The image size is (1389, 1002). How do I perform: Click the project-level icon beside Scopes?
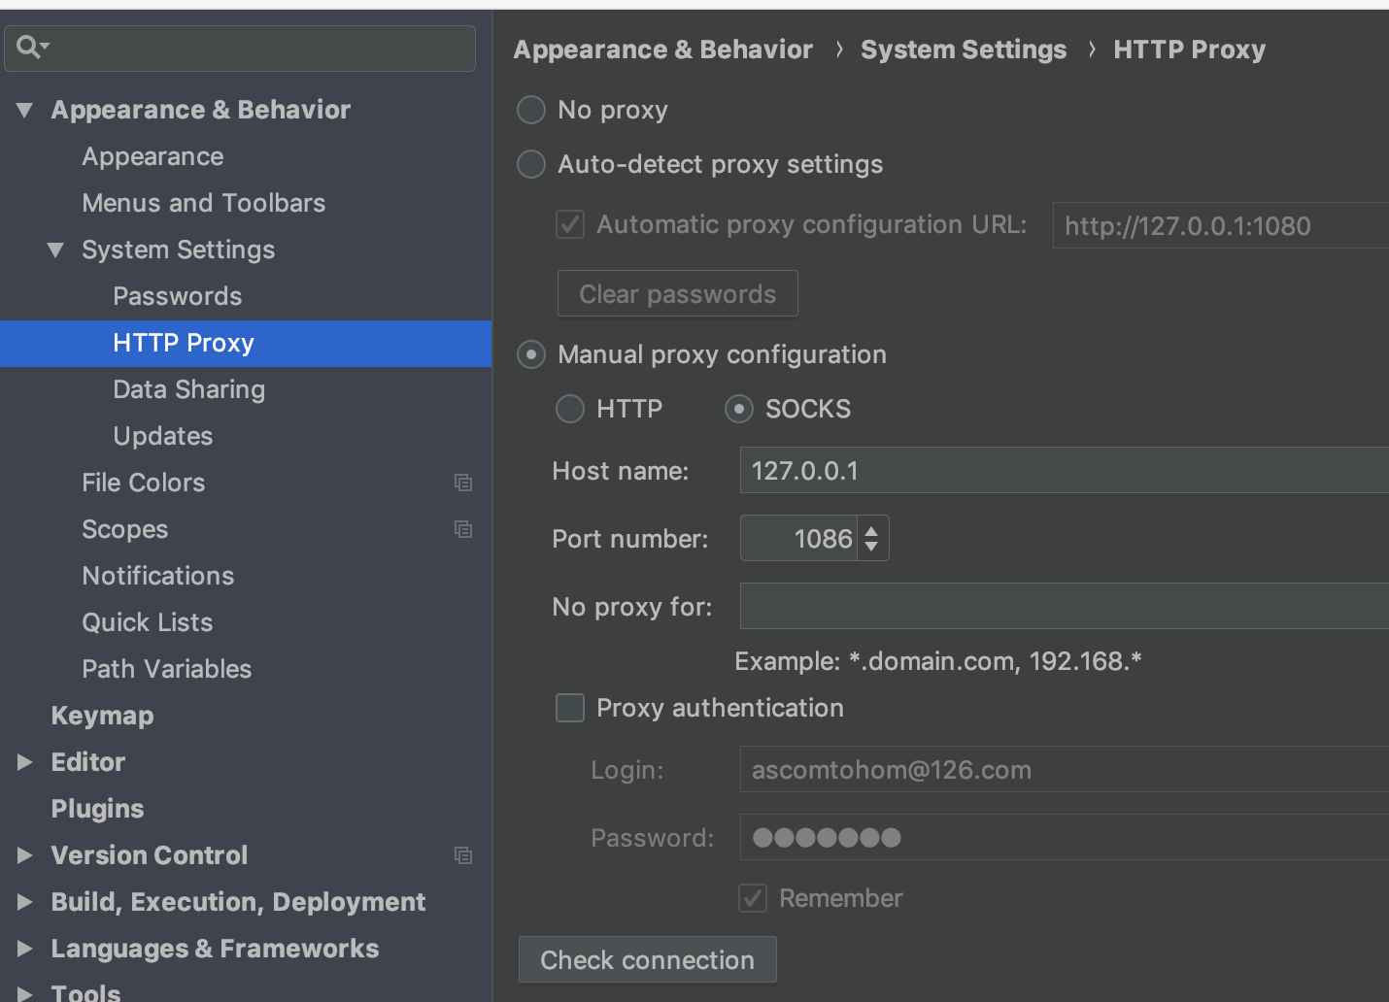point(463,529)
